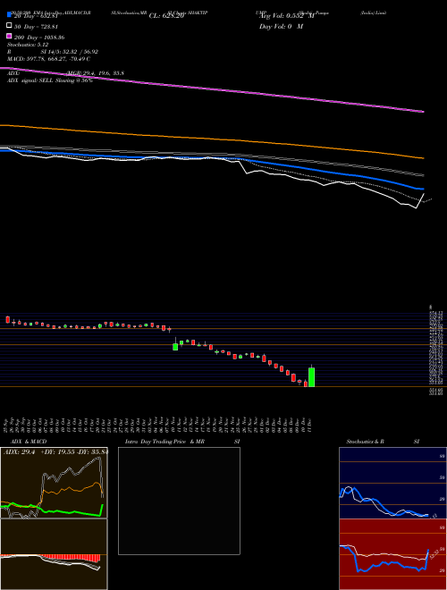The image size is (447, 590).
Task: Click the 11 Dec date on the time axis
Action: click(309, 425)
